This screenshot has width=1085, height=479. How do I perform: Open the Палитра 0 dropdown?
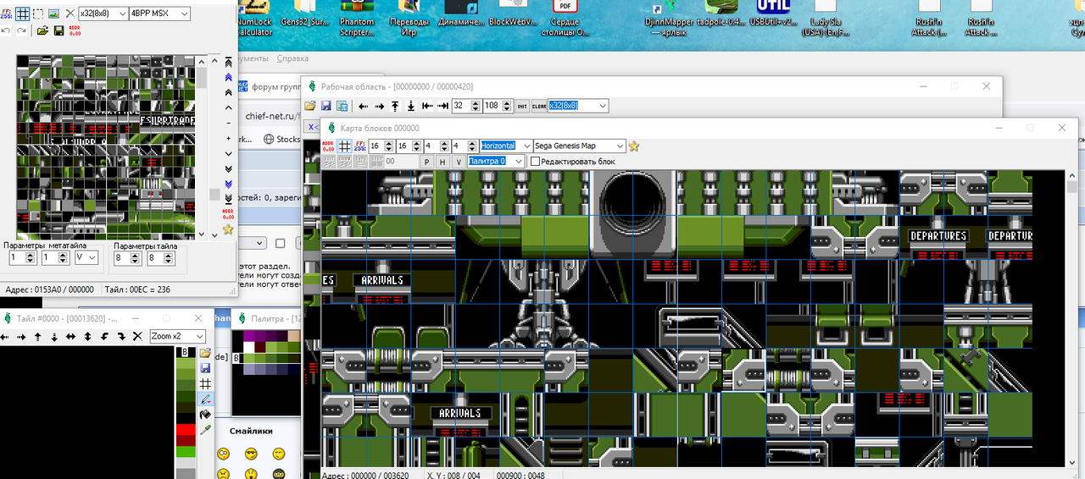(496, 161)
